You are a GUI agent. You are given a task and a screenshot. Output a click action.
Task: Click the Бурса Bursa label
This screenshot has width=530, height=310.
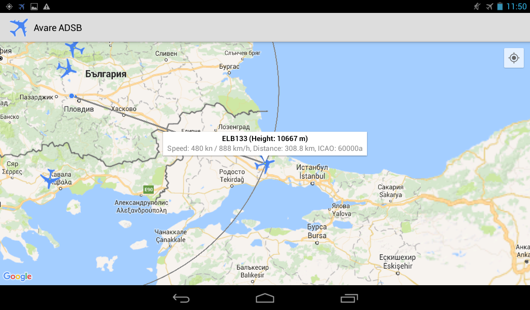317,231
